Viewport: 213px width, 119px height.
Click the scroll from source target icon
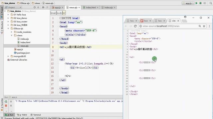[x=35, y=7]
